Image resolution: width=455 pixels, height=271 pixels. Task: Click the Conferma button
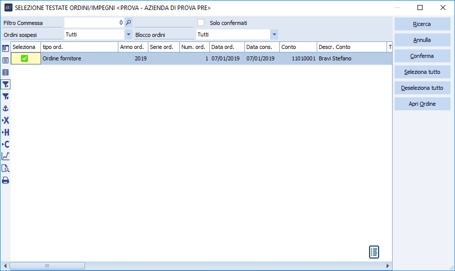[422, 56]
